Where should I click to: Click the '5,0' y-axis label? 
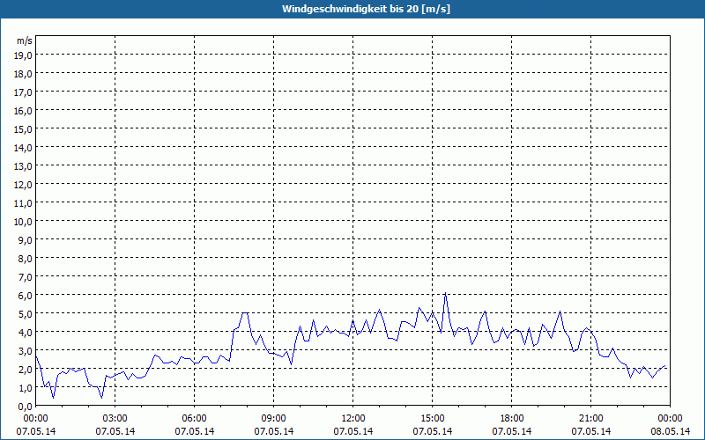coord(25,314)
